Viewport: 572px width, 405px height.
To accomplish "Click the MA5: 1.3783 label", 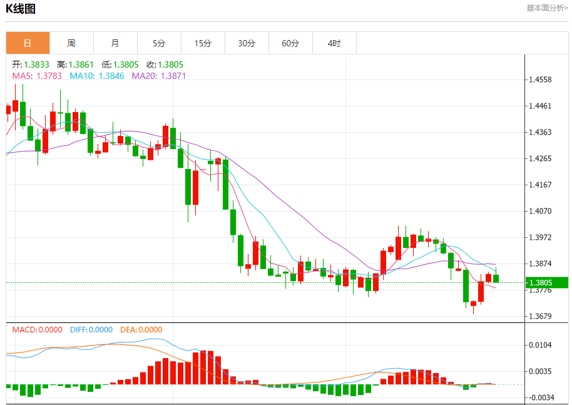I will 37,76.
